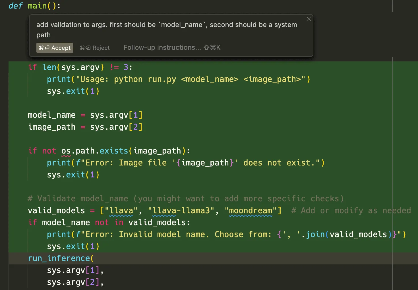Click the ⌘⌫ backspace icon beside Reject

click(85, 47)
